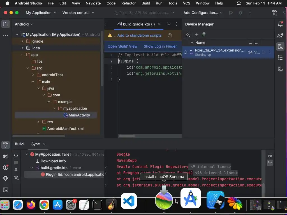Open the Add Configuration dropdown
This screenshot has height=215, width=287.
click(x=203, y=13)
